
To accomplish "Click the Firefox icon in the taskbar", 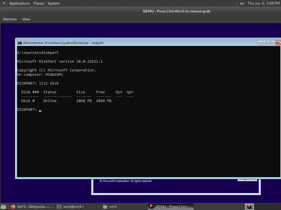I will pyautogui.click(x=13, y=207).
